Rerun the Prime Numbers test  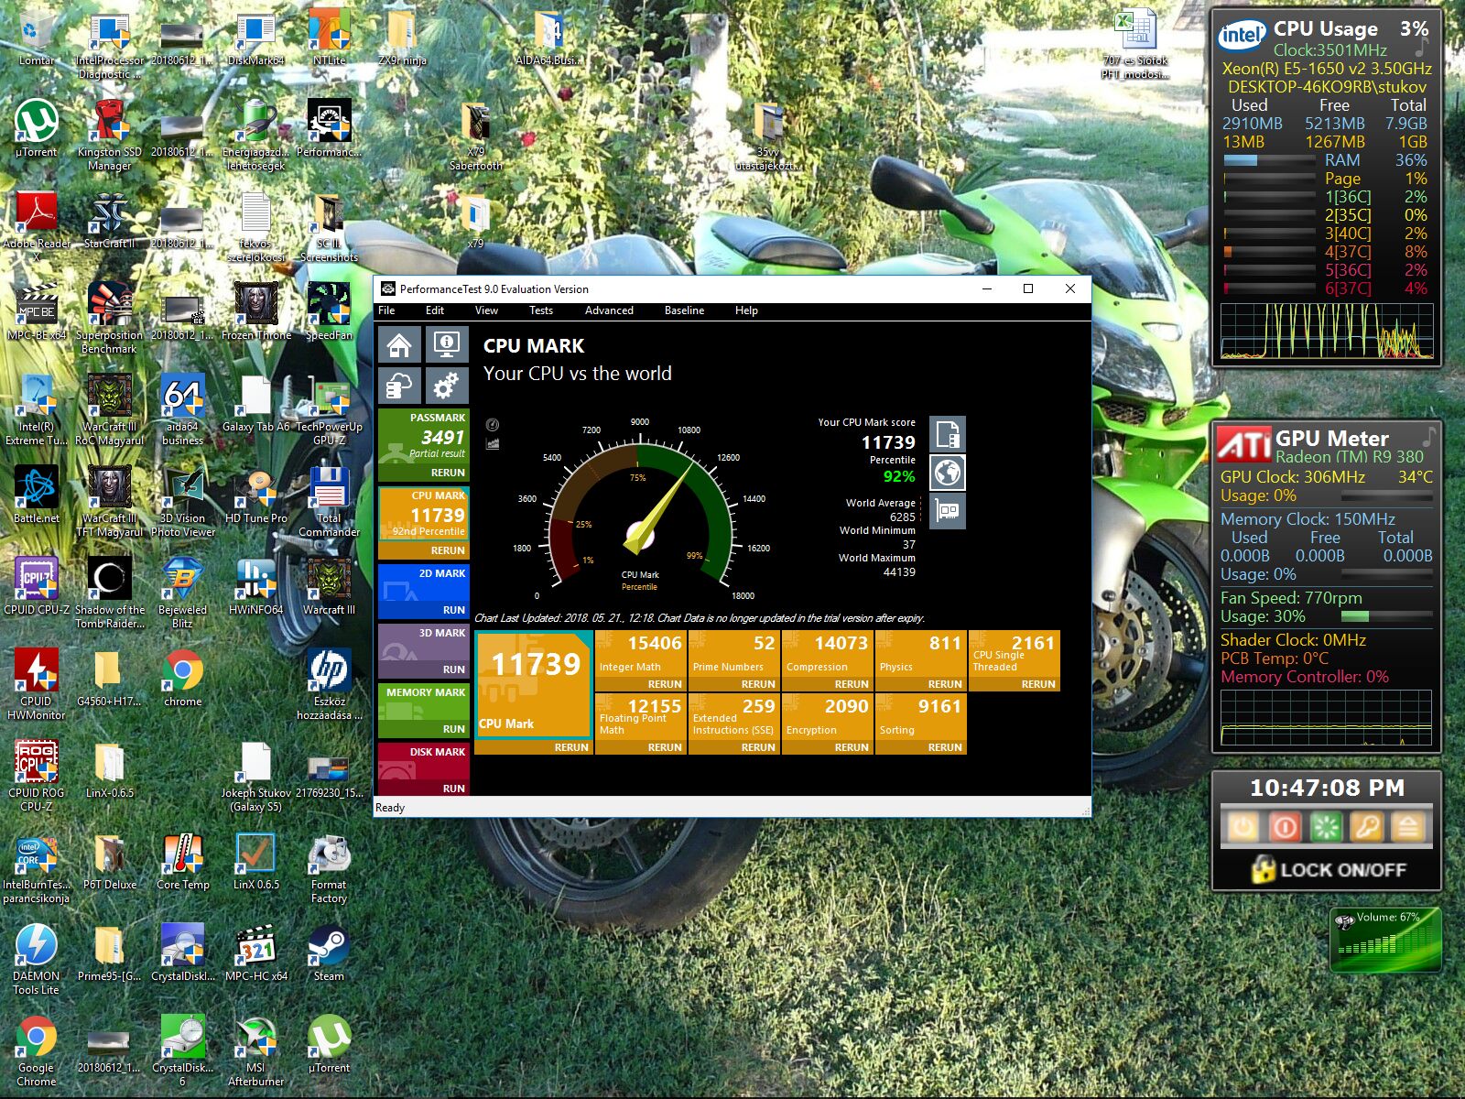758,684
